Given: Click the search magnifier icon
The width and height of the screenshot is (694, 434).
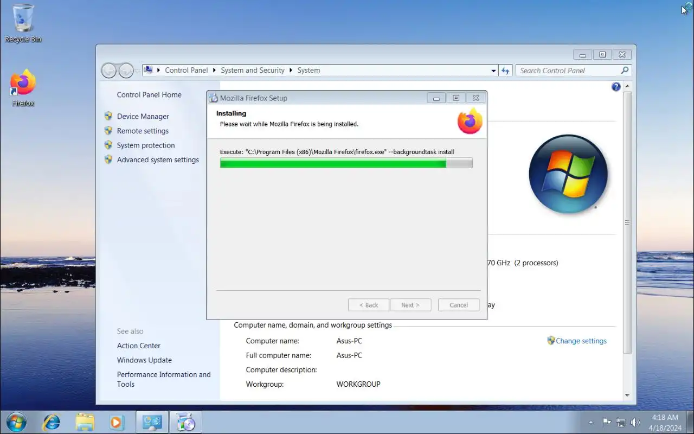Looking at the screenshot, I should coord(625,71).
